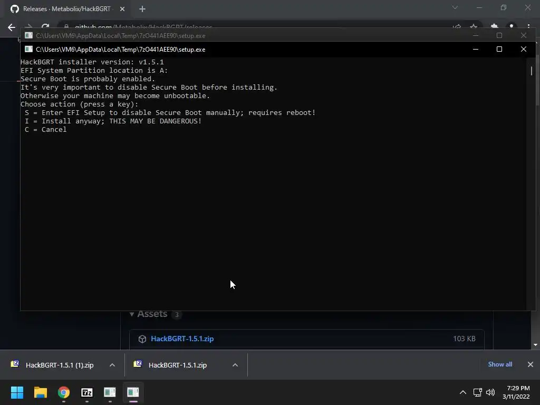Screen dimensions: 540x405
Task: Open File Explorer from the taskbar
Action: coord(40,392)
